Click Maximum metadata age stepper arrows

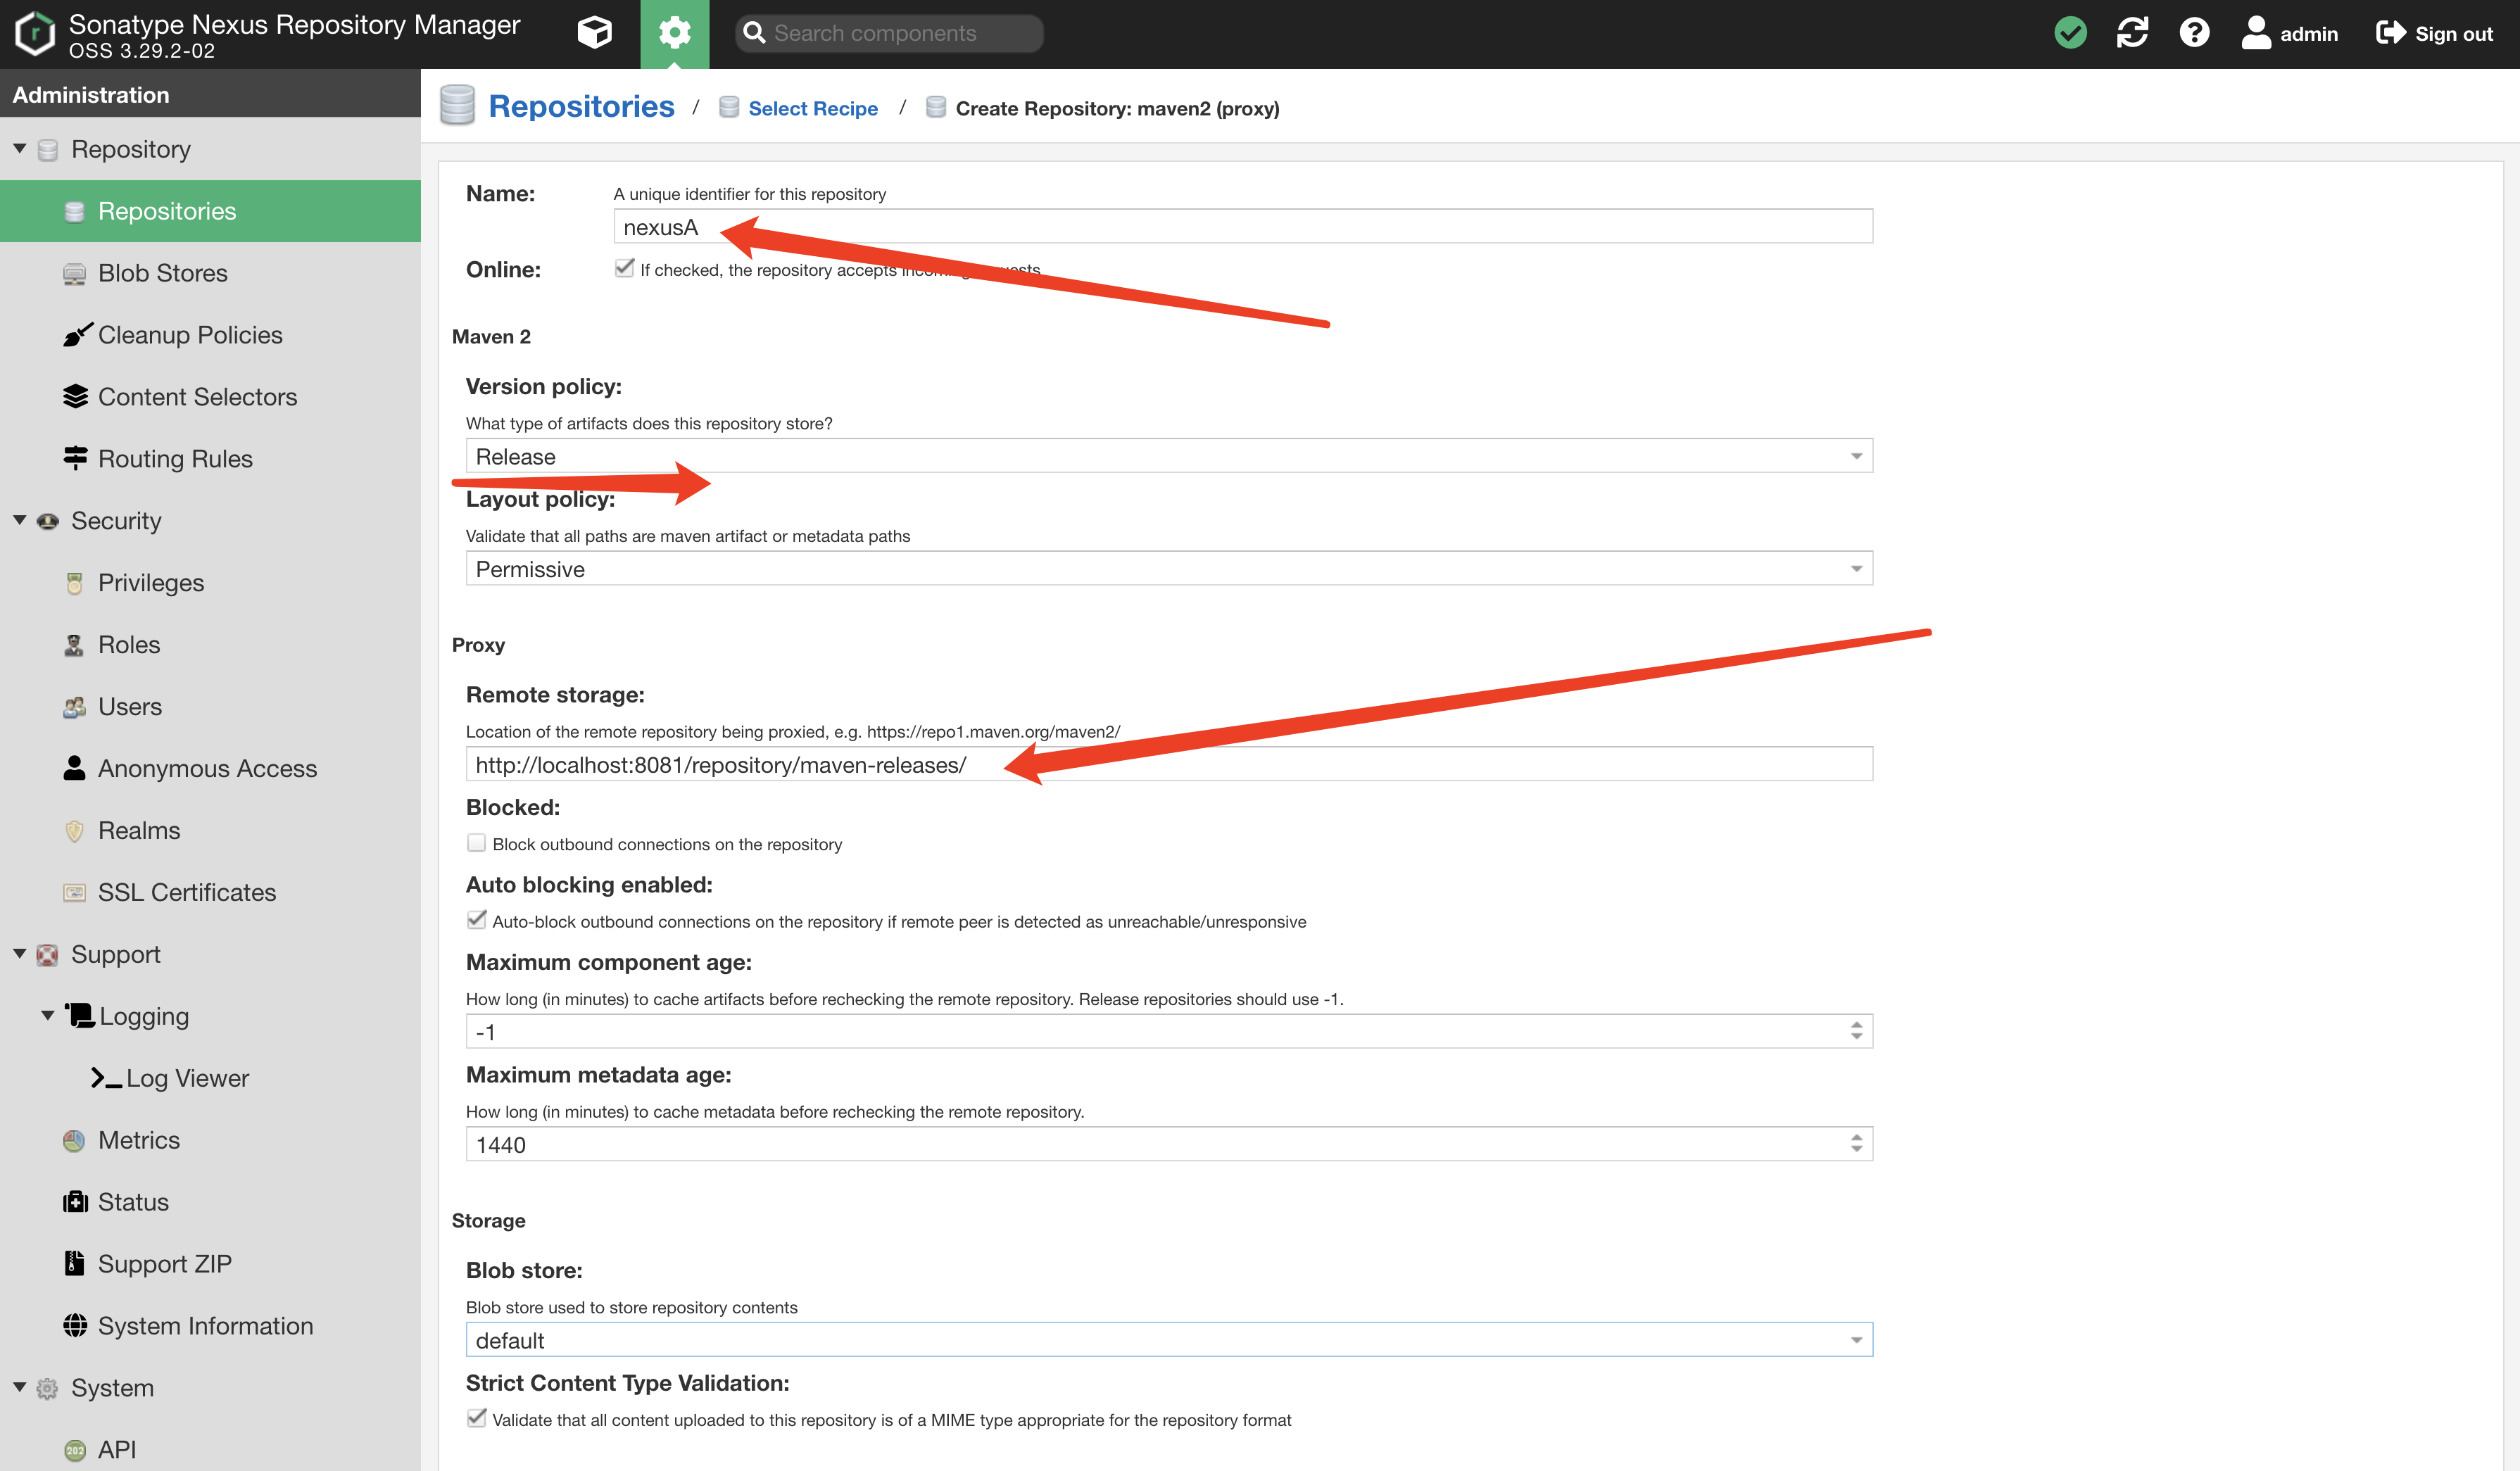1856,1144
